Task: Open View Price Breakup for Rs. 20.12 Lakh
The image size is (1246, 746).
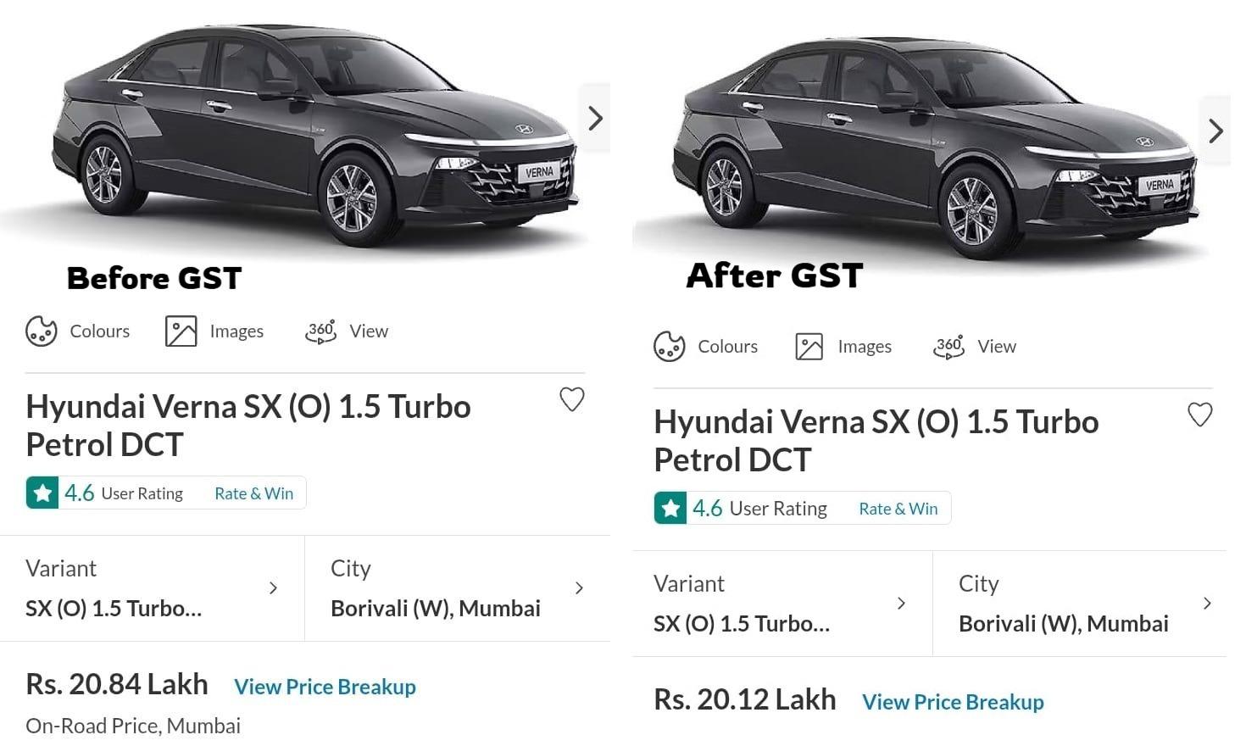Action: [x=953, y=702]
